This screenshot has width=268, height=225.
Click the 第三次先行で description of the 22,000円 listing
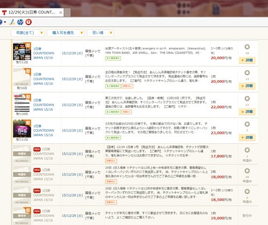click(155, 102)
